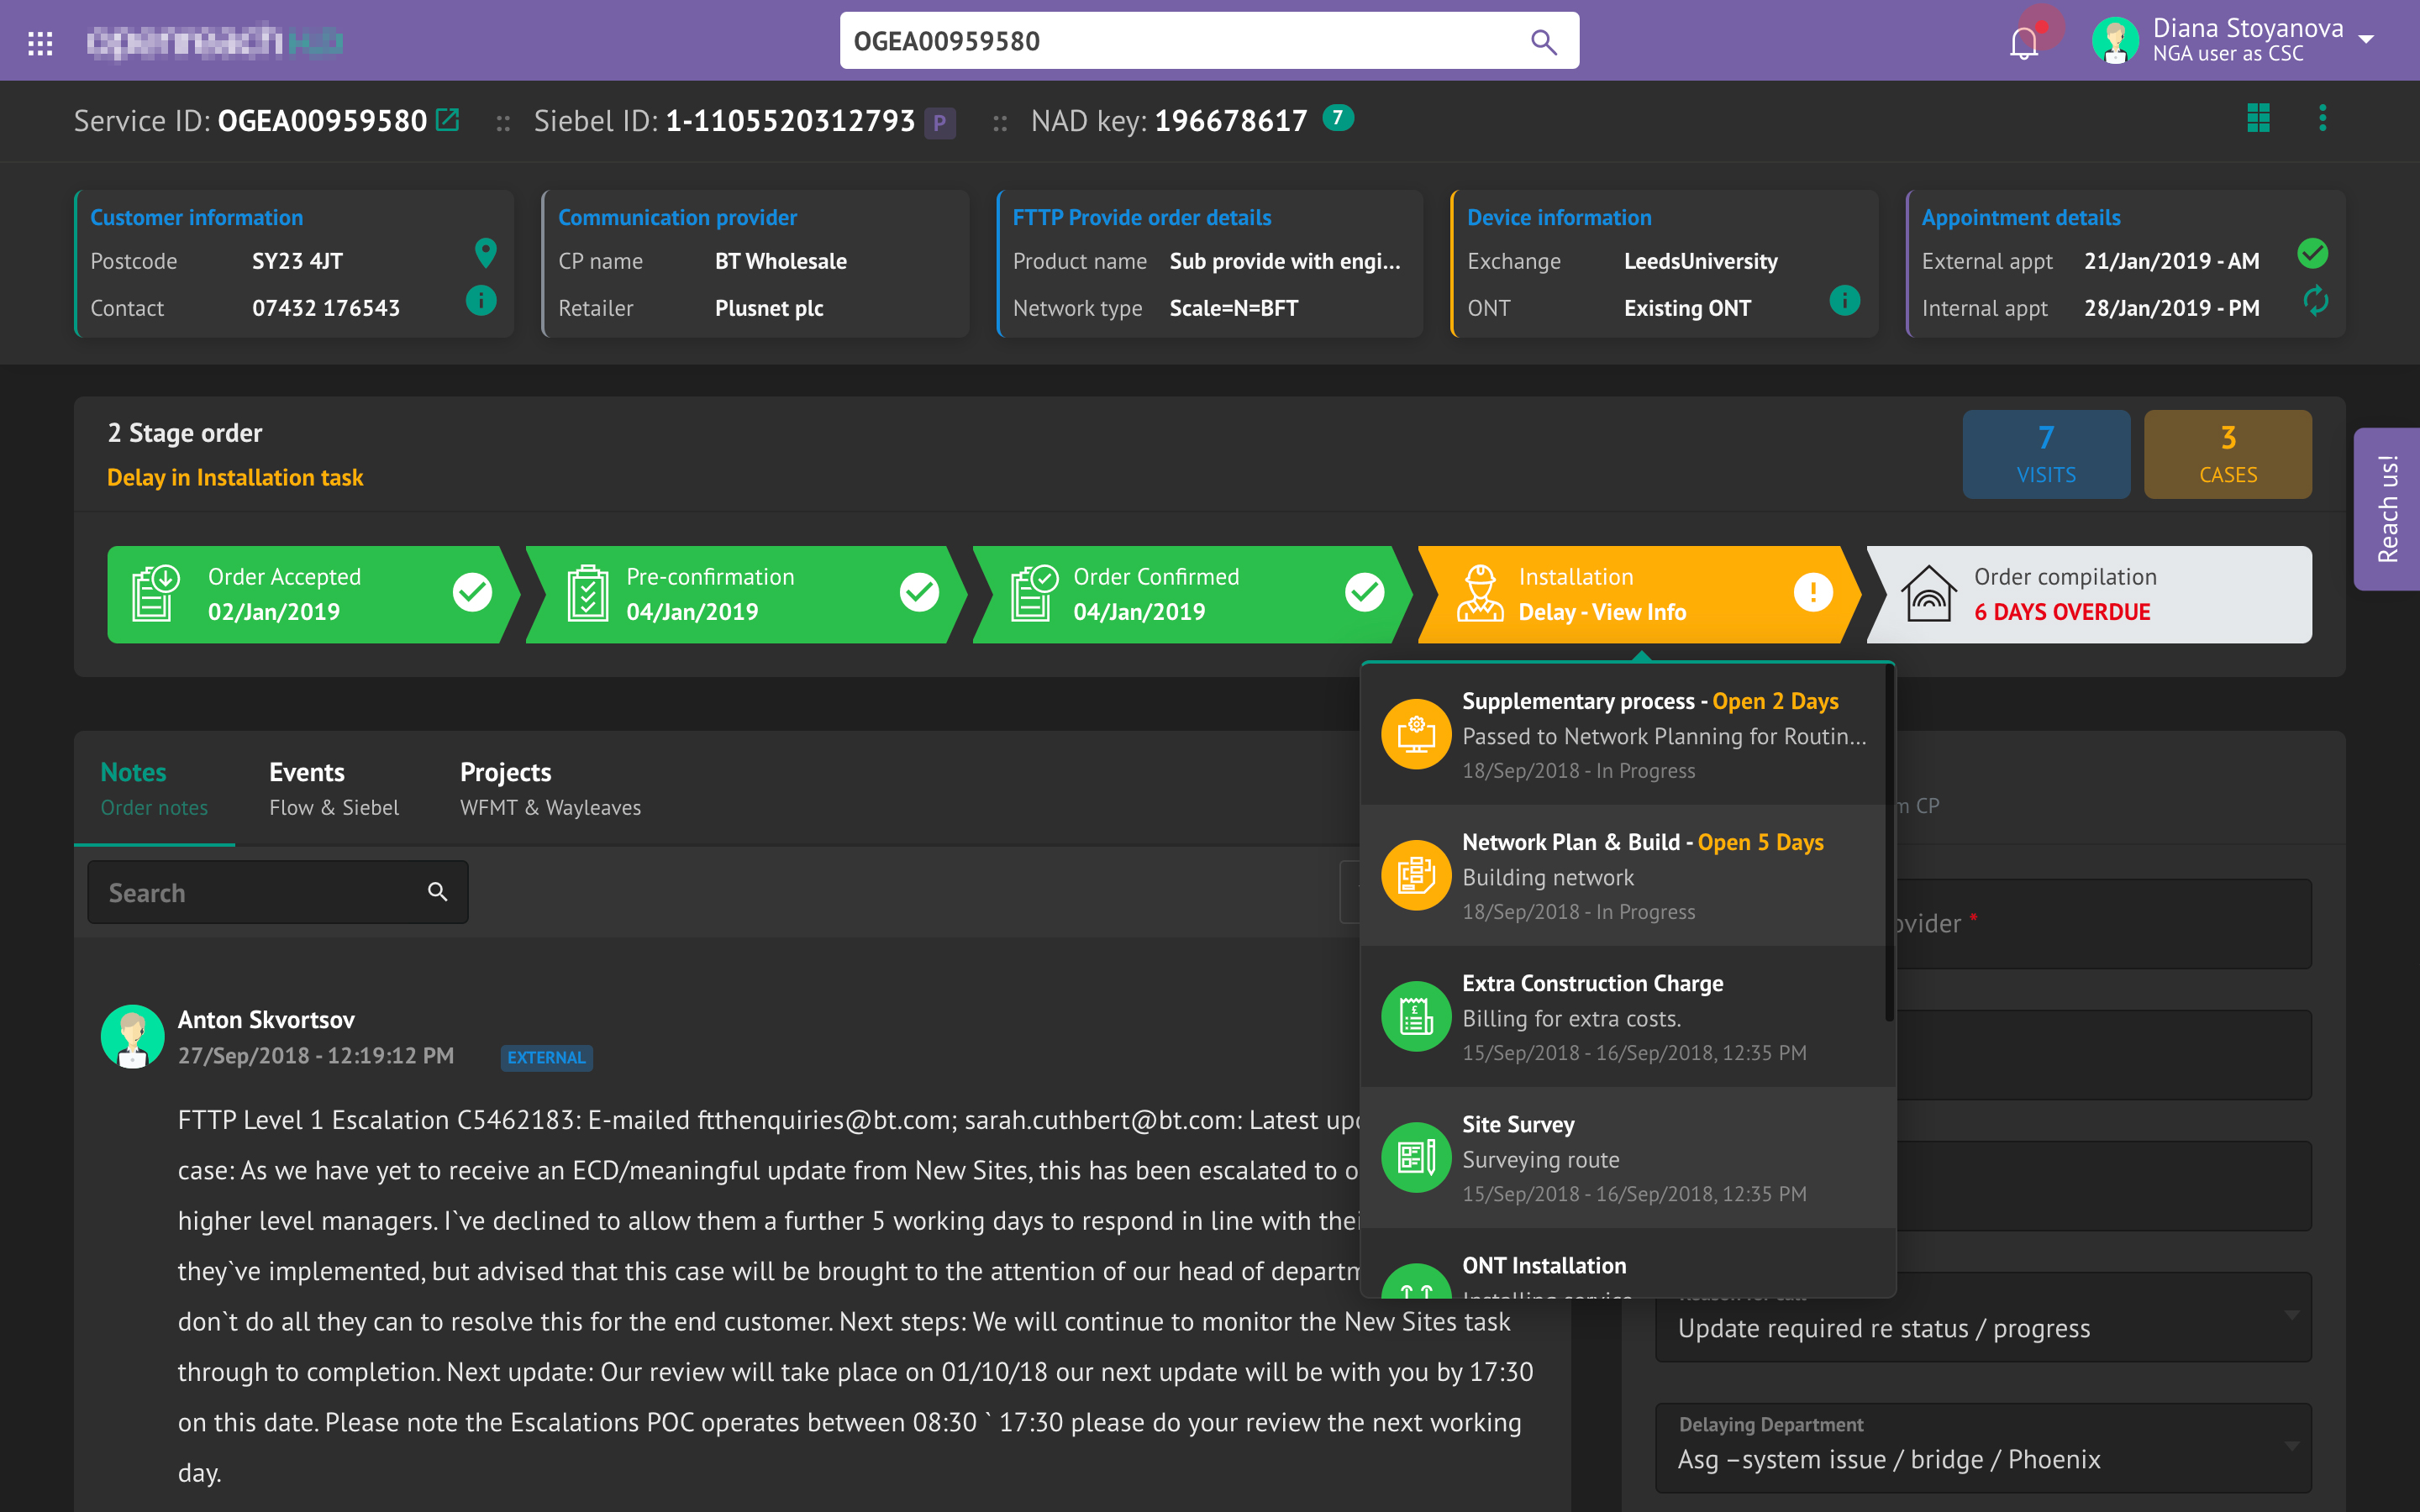Viewport: 2420px width, 1512px height.
Task: Click the customer contact info icon
Action: click(481, 300)
